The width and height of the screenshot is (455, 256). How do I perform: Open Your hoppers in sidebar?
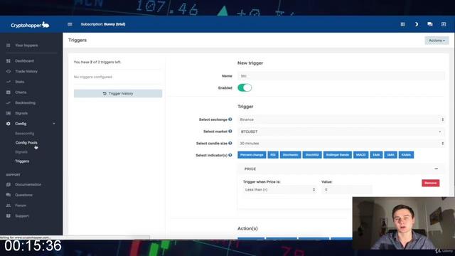tap(26, 46)
